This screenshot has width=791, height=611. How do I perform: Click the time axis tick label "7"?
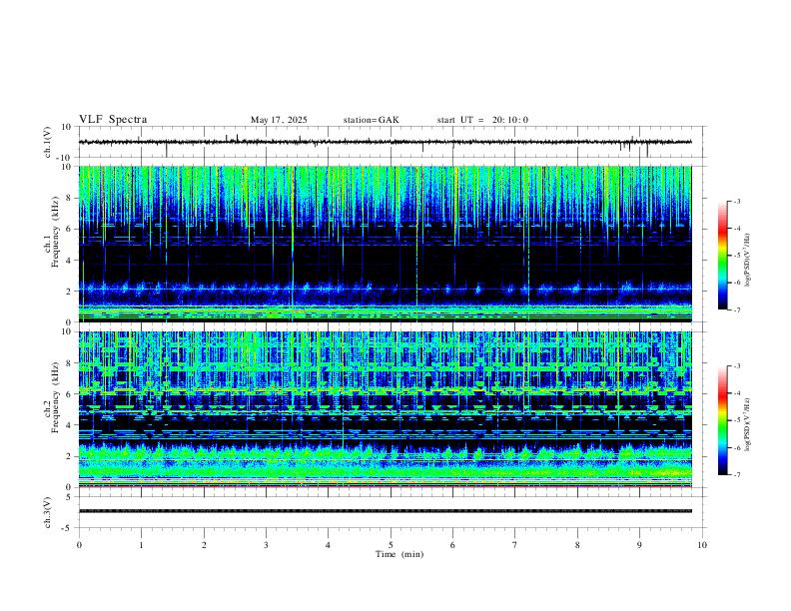515,545
